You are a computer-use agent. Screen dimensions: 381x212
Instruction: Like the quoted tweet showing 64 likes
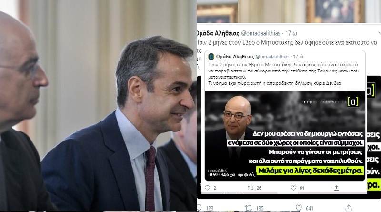pyautogui.click(x=293, y=188)
